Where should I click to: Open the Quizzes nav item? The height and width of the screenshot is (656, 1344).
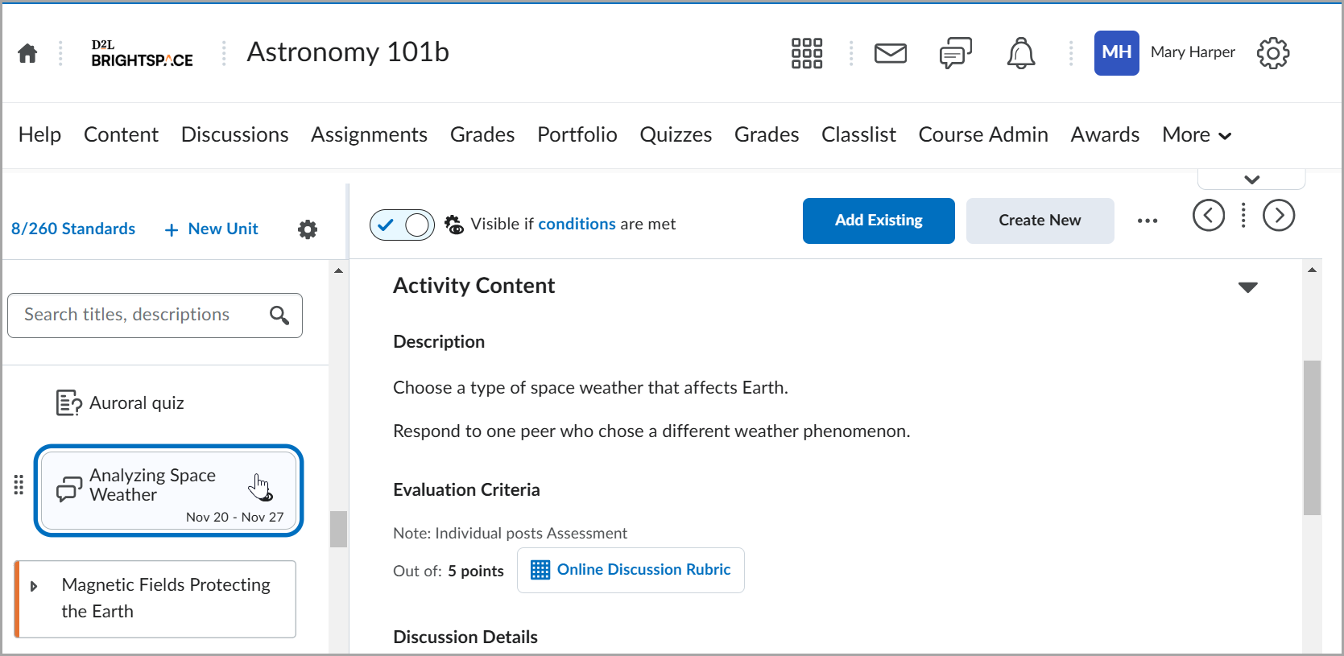[676, 135]
